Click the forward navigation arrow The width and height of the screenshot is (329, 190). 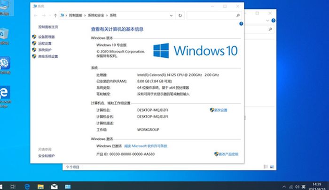44,15
